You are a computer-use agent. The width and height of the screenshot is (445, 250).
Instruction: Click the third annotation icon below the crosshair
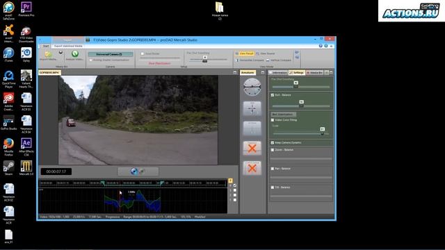[x=252, y=128]
